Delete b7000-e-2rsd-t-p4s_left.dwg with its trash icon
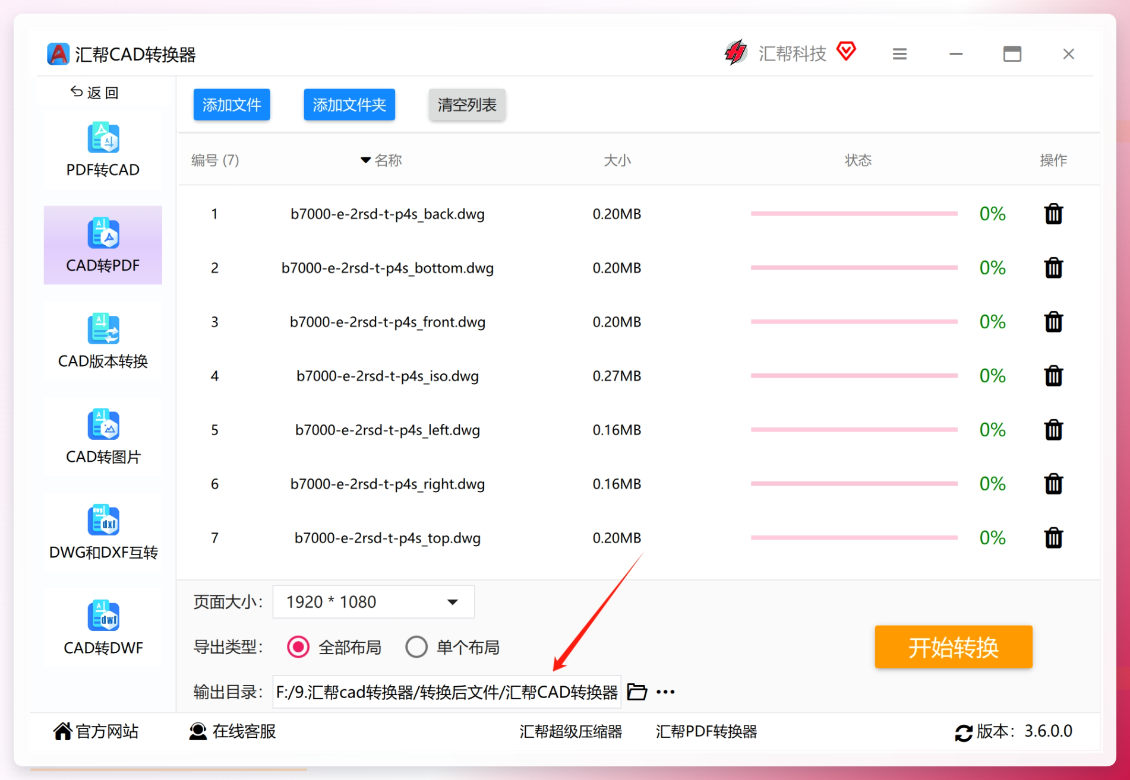1130x780 pixels. click(1053, 430)
